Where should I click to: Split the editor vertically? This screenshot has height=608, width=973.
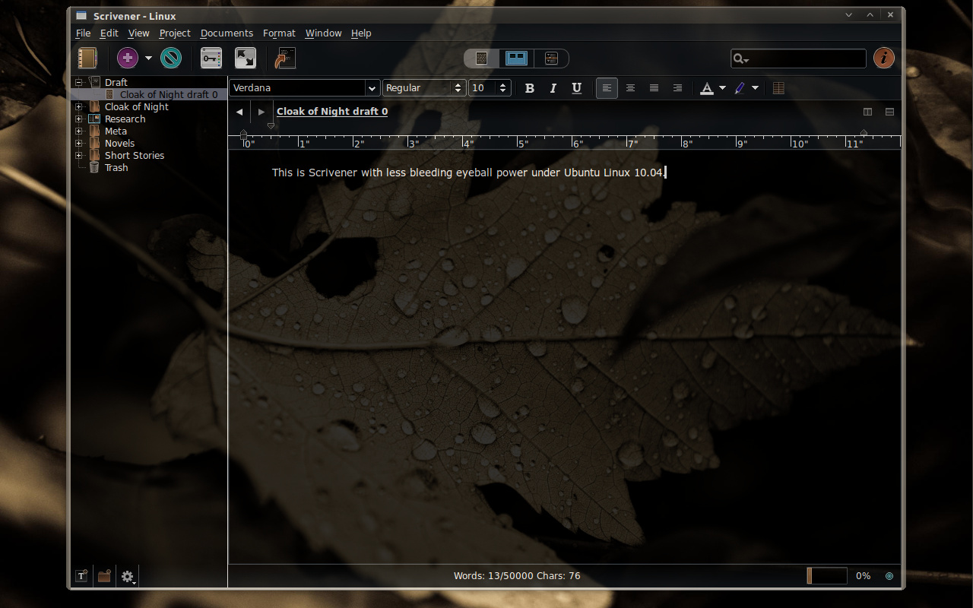tap(867, 112)
